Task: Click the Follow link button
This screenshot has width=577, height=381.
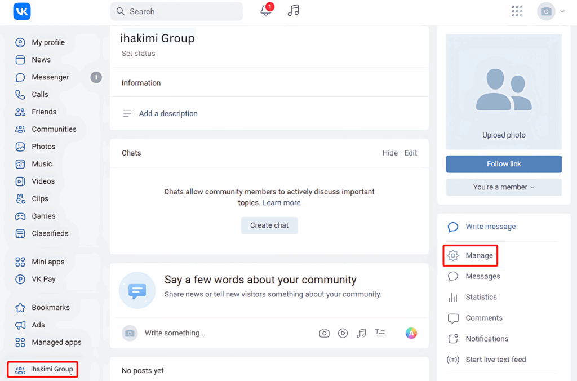Action: coord(504,164)
